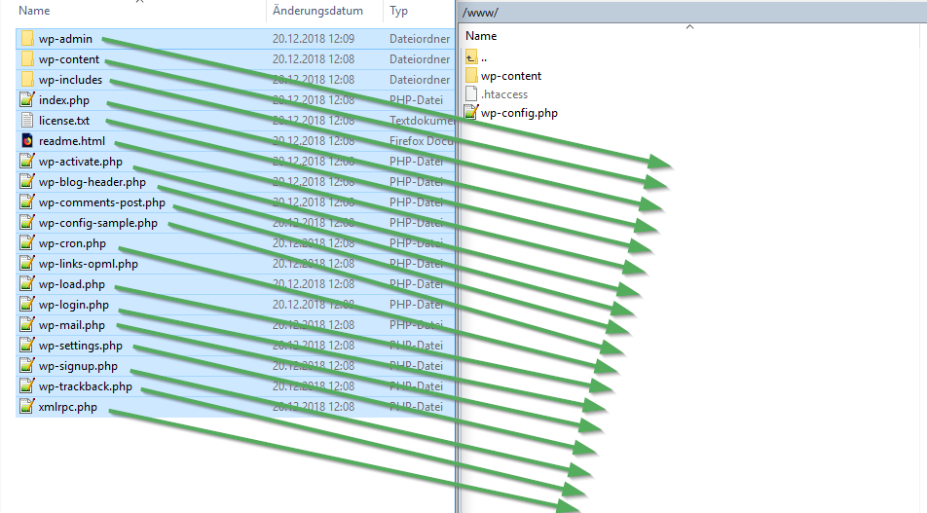Sort local files by Änderungsdatum column

(317, 11)
